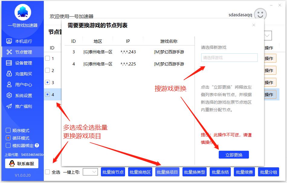Click the 本机运行 monitor icon in sidebar
The height and width of the screenshot is (183, 287).
9,41
